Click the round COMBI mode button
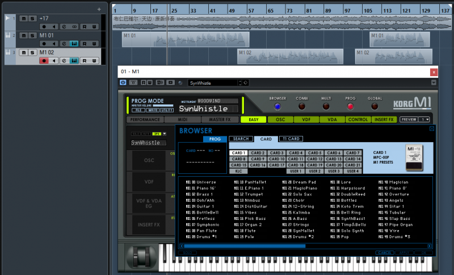 click(x=302, y=106)
